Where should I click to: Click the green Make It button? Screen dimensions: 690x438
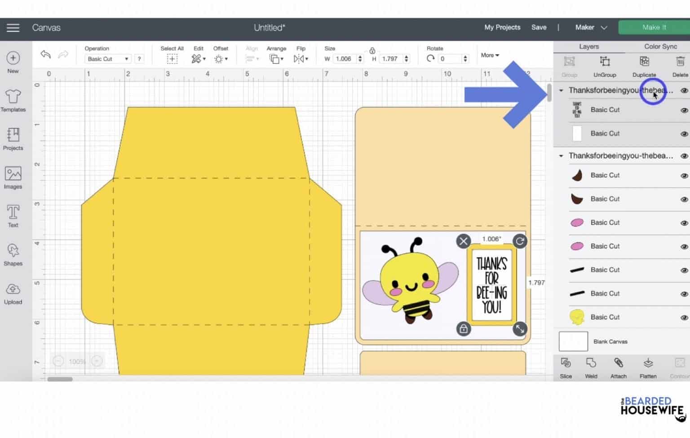pos(654,27)
